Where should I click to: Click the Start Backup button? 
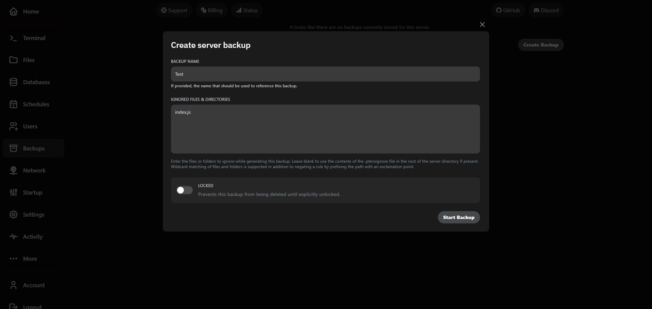(x=459, y=217)
